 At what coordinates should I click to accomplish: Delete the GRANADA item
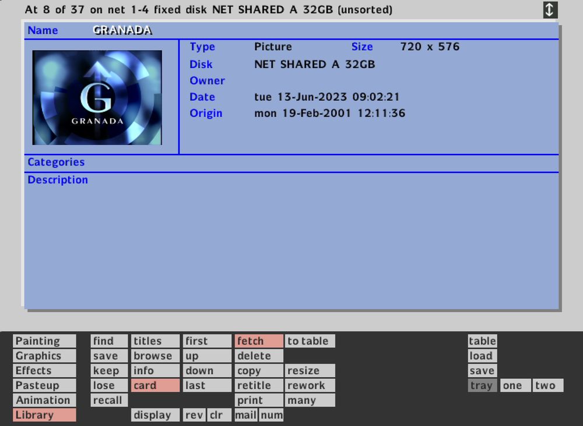coord(259,355)
